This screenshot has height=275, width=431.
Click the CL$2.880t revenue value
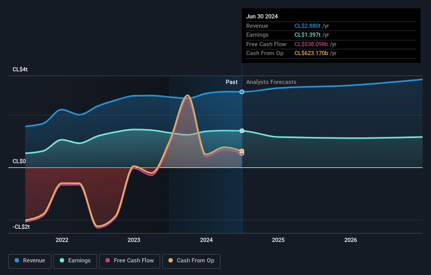308,26
